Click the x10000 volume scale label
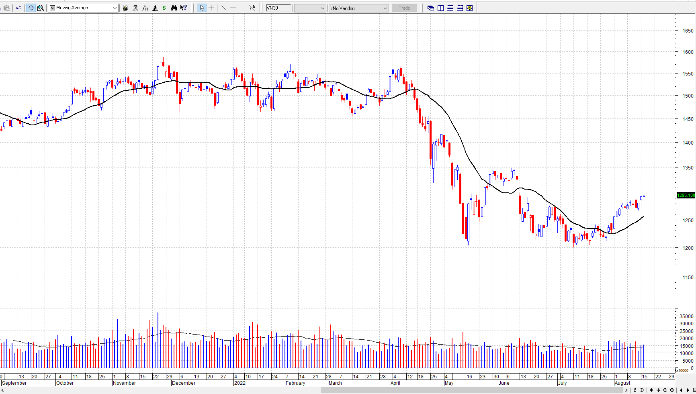Screen dimensions: 696x394 coord(683,370)
